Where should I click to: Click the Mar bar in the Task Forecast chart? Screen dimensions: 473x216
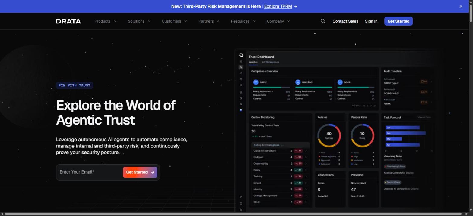click(x=394, y=139)
